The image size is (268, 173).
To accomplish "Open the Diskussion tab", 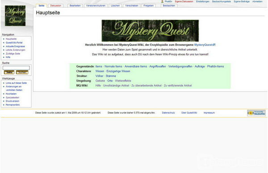I will coord(56,6).
